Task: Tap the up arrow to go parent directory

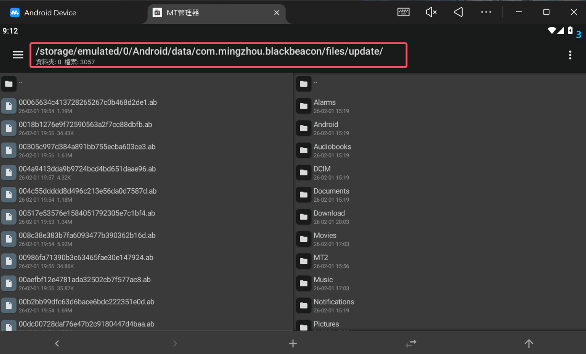Action: pos(529,343)
